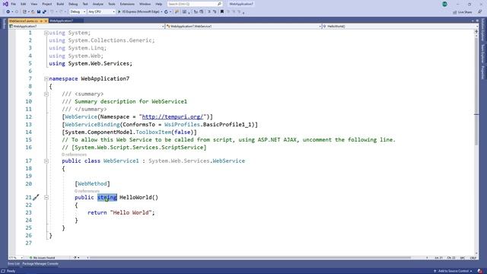487x274 pixels.
Task: Click the Navigate Backward icon
Action: pos(8,12)
